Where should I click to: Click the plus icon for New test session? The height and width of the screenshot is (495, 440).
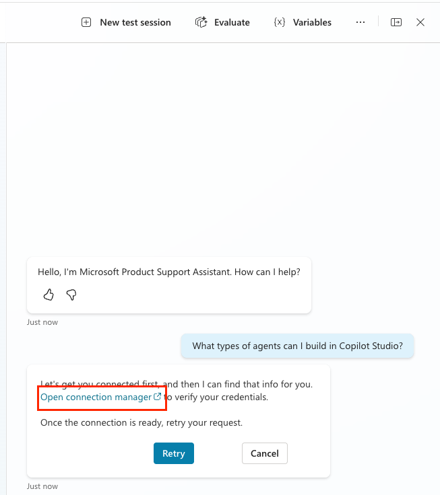point(86,22)
